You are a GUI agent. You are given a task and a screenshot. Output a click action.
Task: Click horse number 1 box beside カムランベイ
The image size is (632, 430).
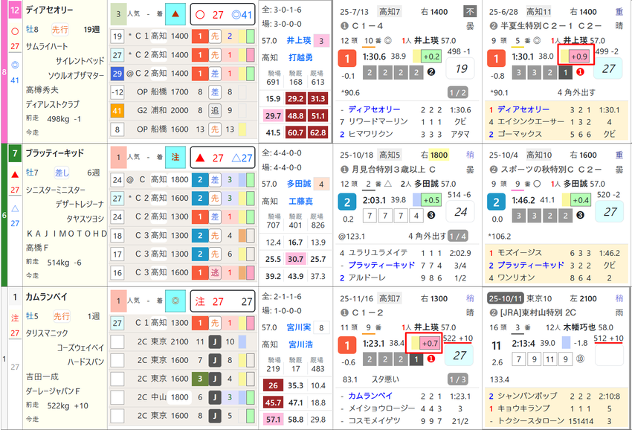coord(15,298)
